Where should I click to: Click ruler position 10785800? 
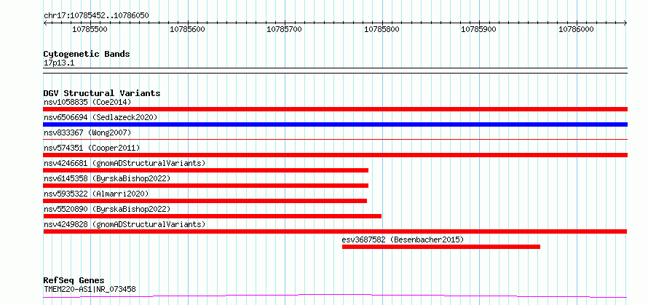[x=382, y=29]
